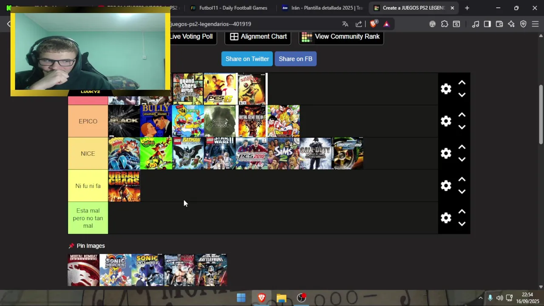Select the PES 6 cover
Image resolution: width=544 pixels, height=306 pixels.
tap(220, 89)
